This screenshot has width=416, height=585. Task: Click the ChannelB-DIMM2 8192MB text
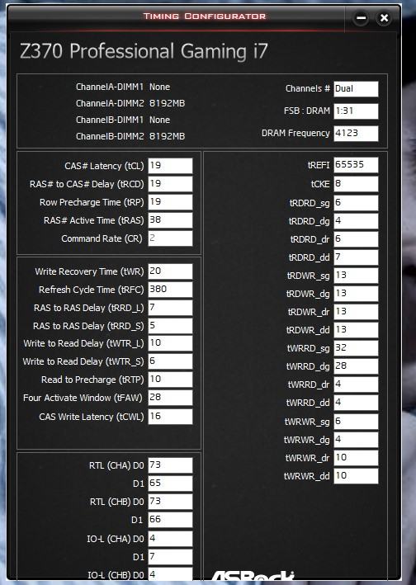point(130,136)
